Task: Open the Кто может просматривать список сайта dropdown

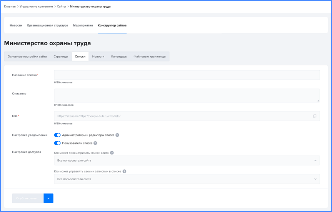Action: [187, 161]
